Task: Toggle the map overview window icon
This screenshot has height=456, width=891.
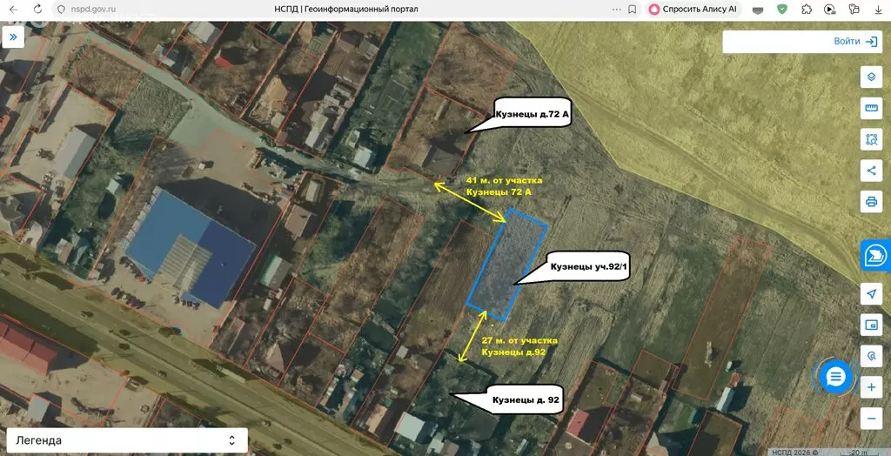Action: (x=870, y=325)
